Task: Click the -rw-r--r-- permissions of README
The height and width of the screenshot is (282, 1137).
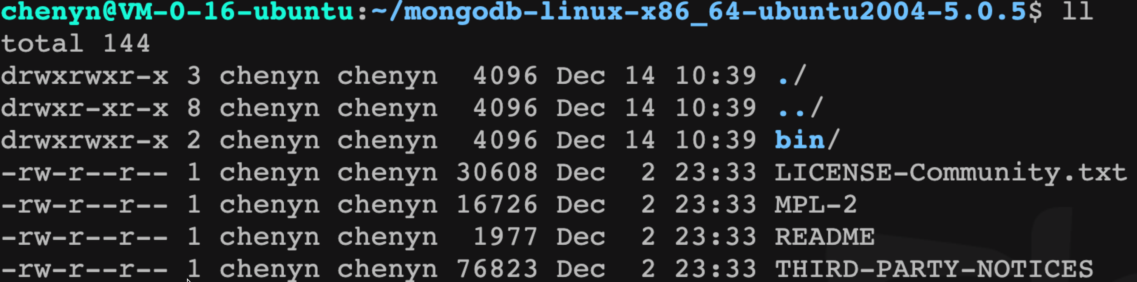Action: coord(85,237)
